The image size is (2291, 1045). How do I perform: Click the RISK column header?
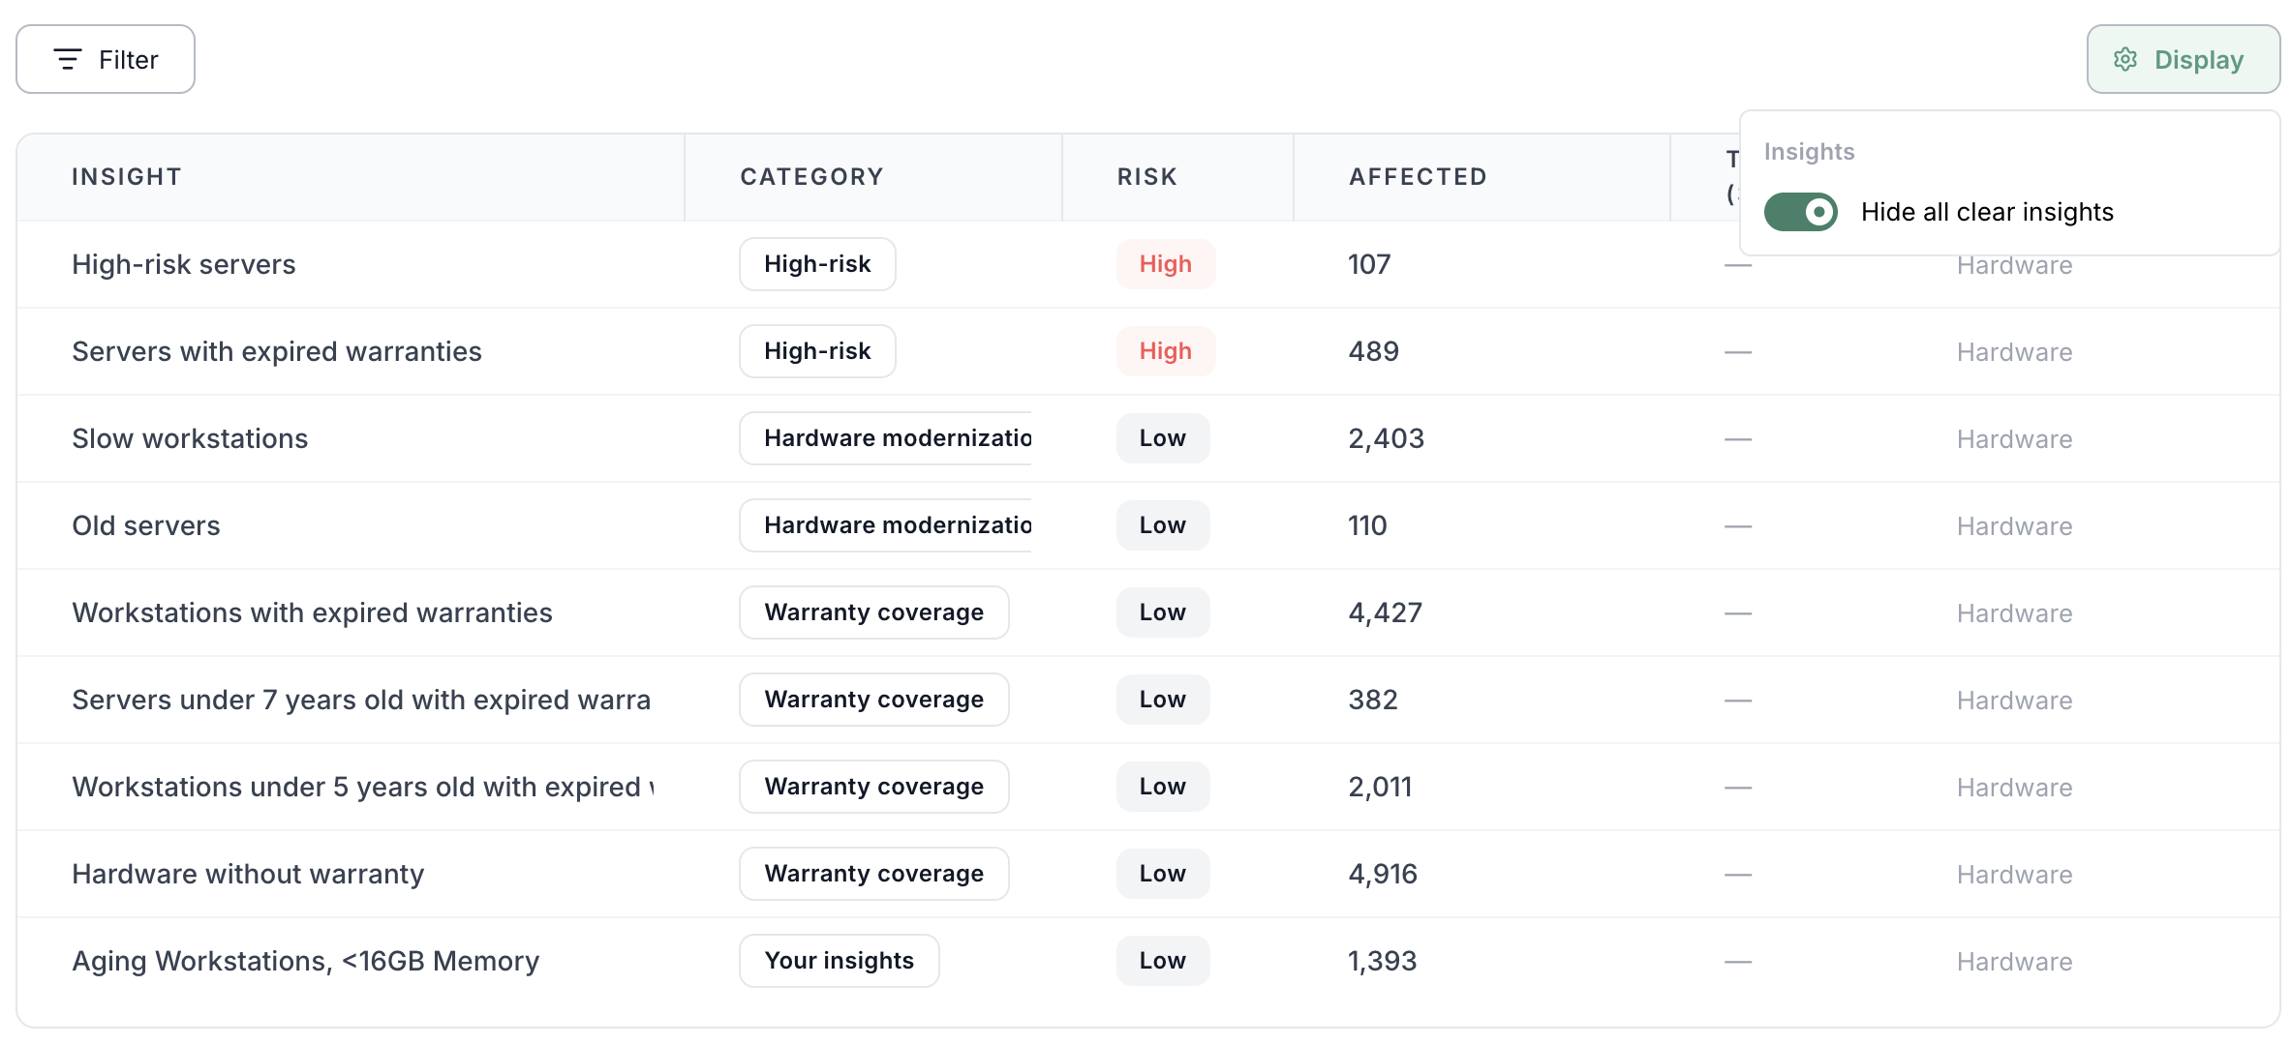pos(1147,177)
